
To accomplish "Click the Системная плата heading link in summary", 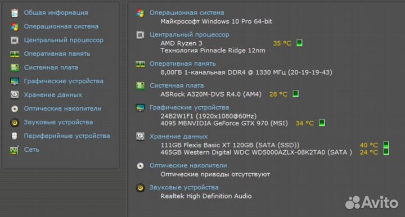I will point(177,85).
